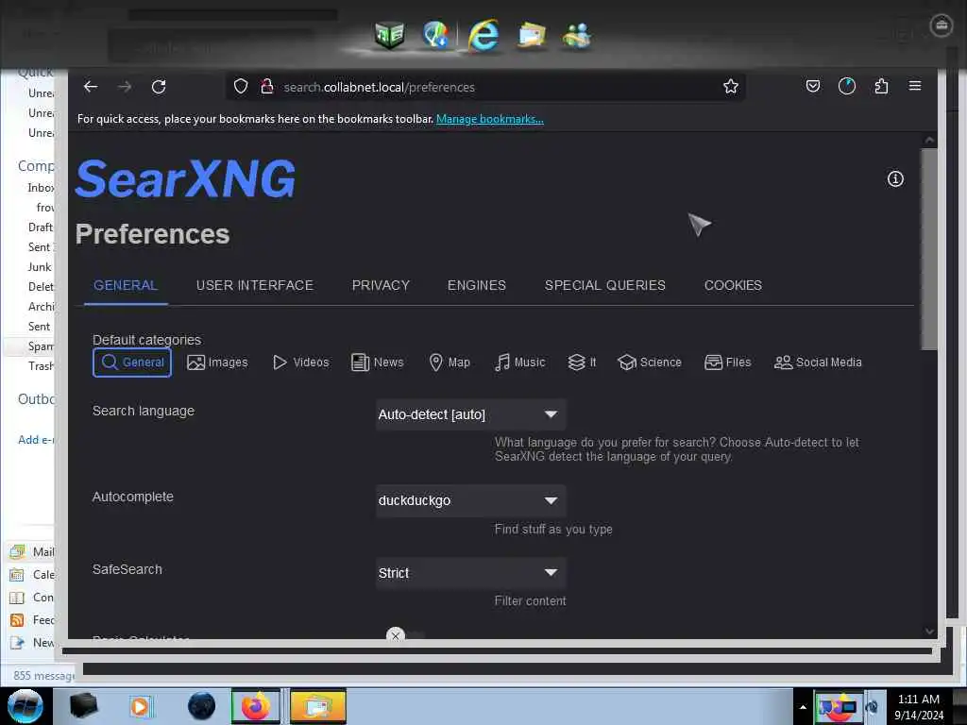This screenshot has width=967, height=725.
Task: Open the mail client taskbar icon
Action: 317,706
